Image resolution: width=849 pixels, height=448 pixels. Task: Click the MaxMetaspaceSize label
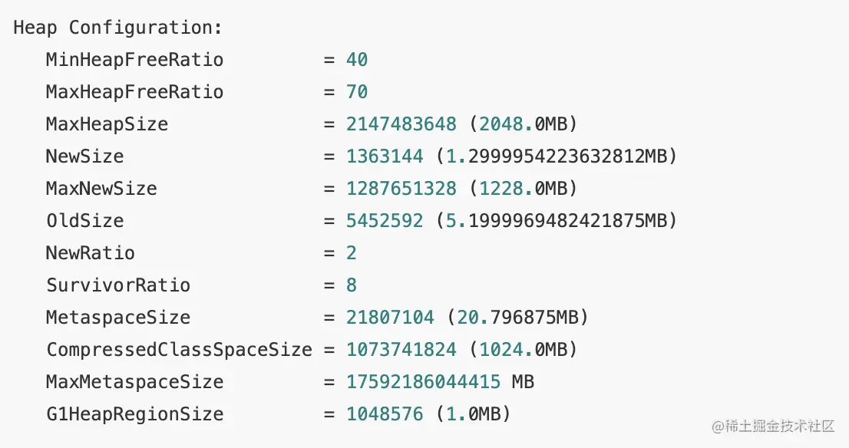click(134, 382)
